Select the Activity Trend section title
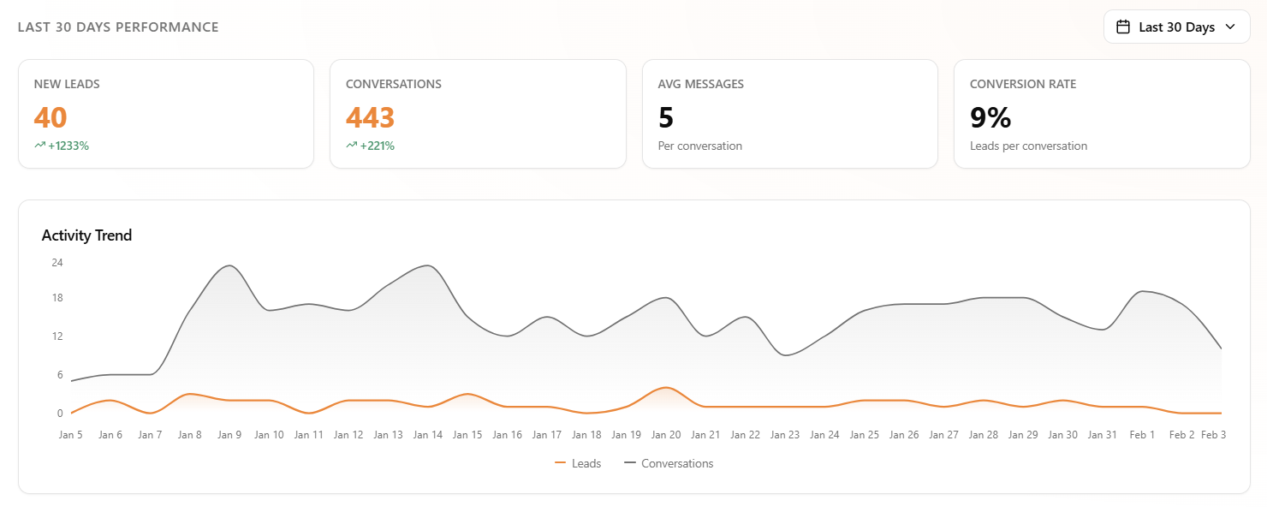Viewport: 1267px width, 518px height. pos(86,235)
